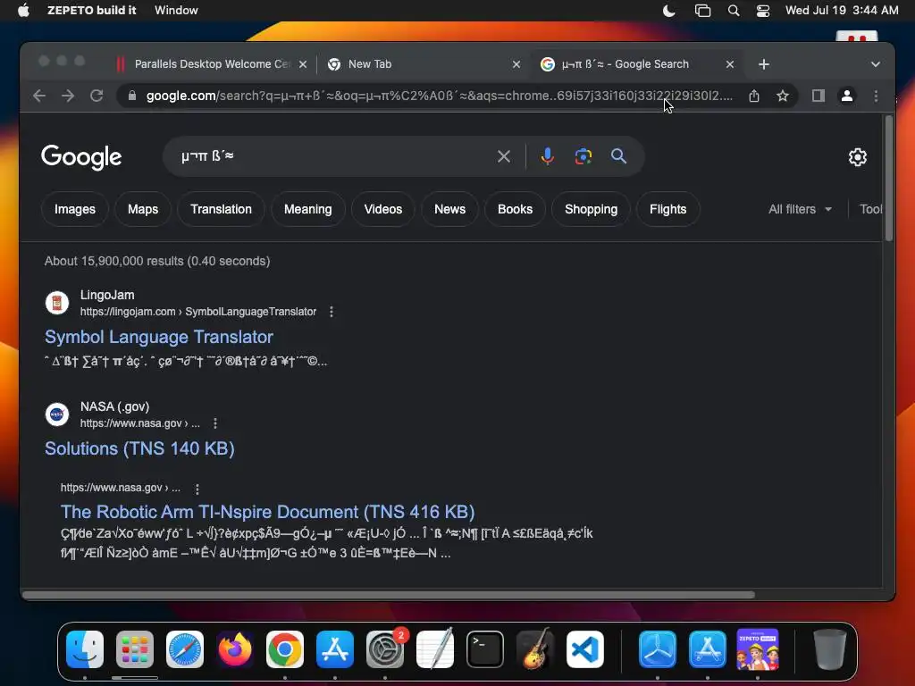Open Spotlight search in menu bar
This screenshot has height=686, width=915.
[x=734, y=11]
